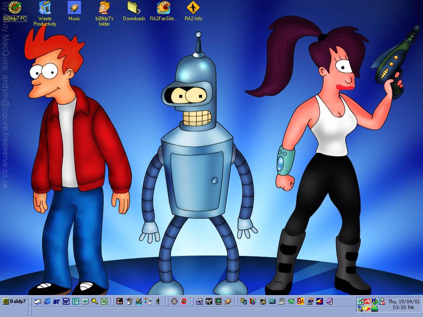Click the system tray clock date
The width and height of the screenshot is (423, 317).
[x=404, y=301]
